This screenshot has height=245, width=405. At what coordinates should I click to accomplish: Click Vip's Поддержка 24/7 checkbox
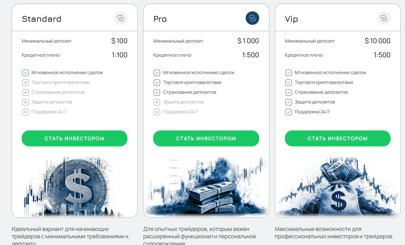[x=288, y=112]
